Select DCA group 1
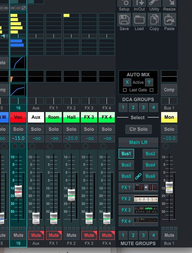192x253 pixels. 123,108
